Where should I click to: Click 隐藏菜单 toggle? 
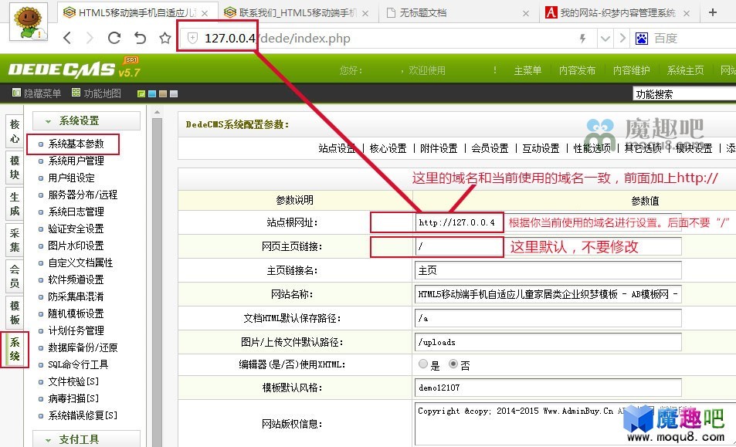[36, 93]
